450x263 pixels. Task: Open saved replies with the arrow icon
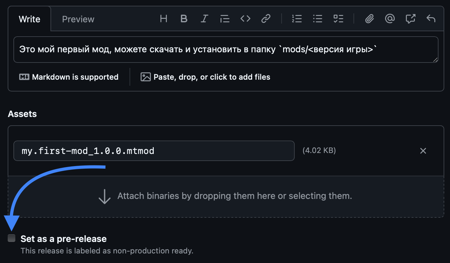431,18
